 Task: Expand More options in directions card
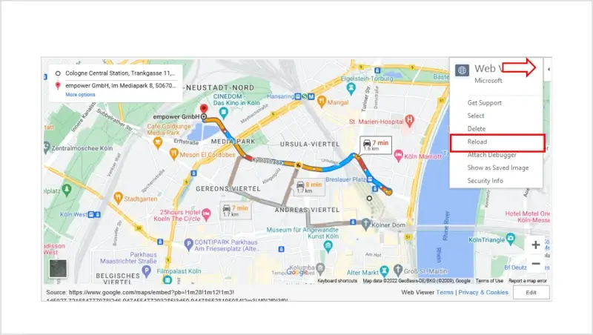[80, 95]
